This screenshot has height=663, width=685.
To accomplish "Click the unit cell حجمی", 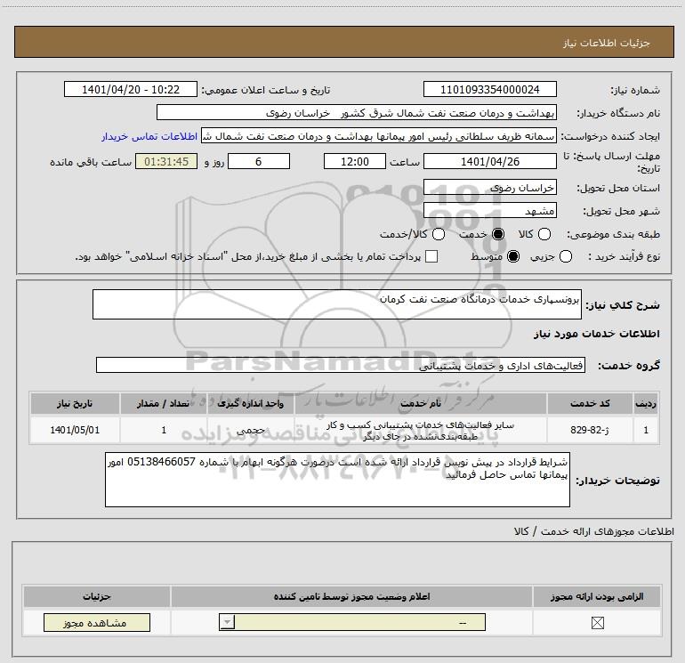I will pyautogui.click(x=251, y=430).
